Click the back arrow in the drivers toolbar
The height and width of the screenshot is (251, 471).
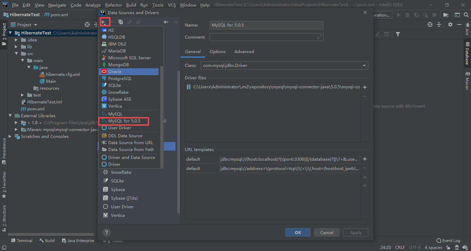[x=166, y=22]
